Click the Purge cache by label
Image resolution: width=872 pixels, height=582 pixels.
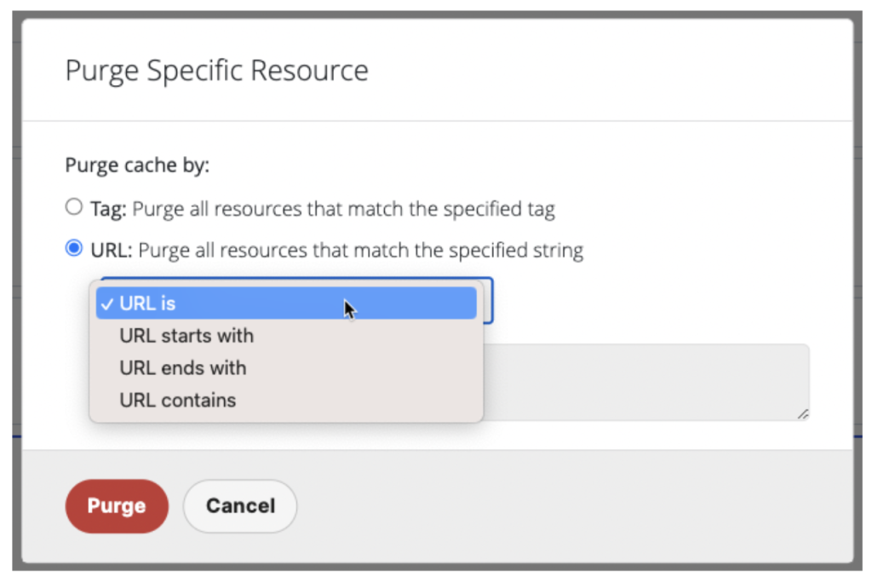pyautogui.click(x=139, y=165)
